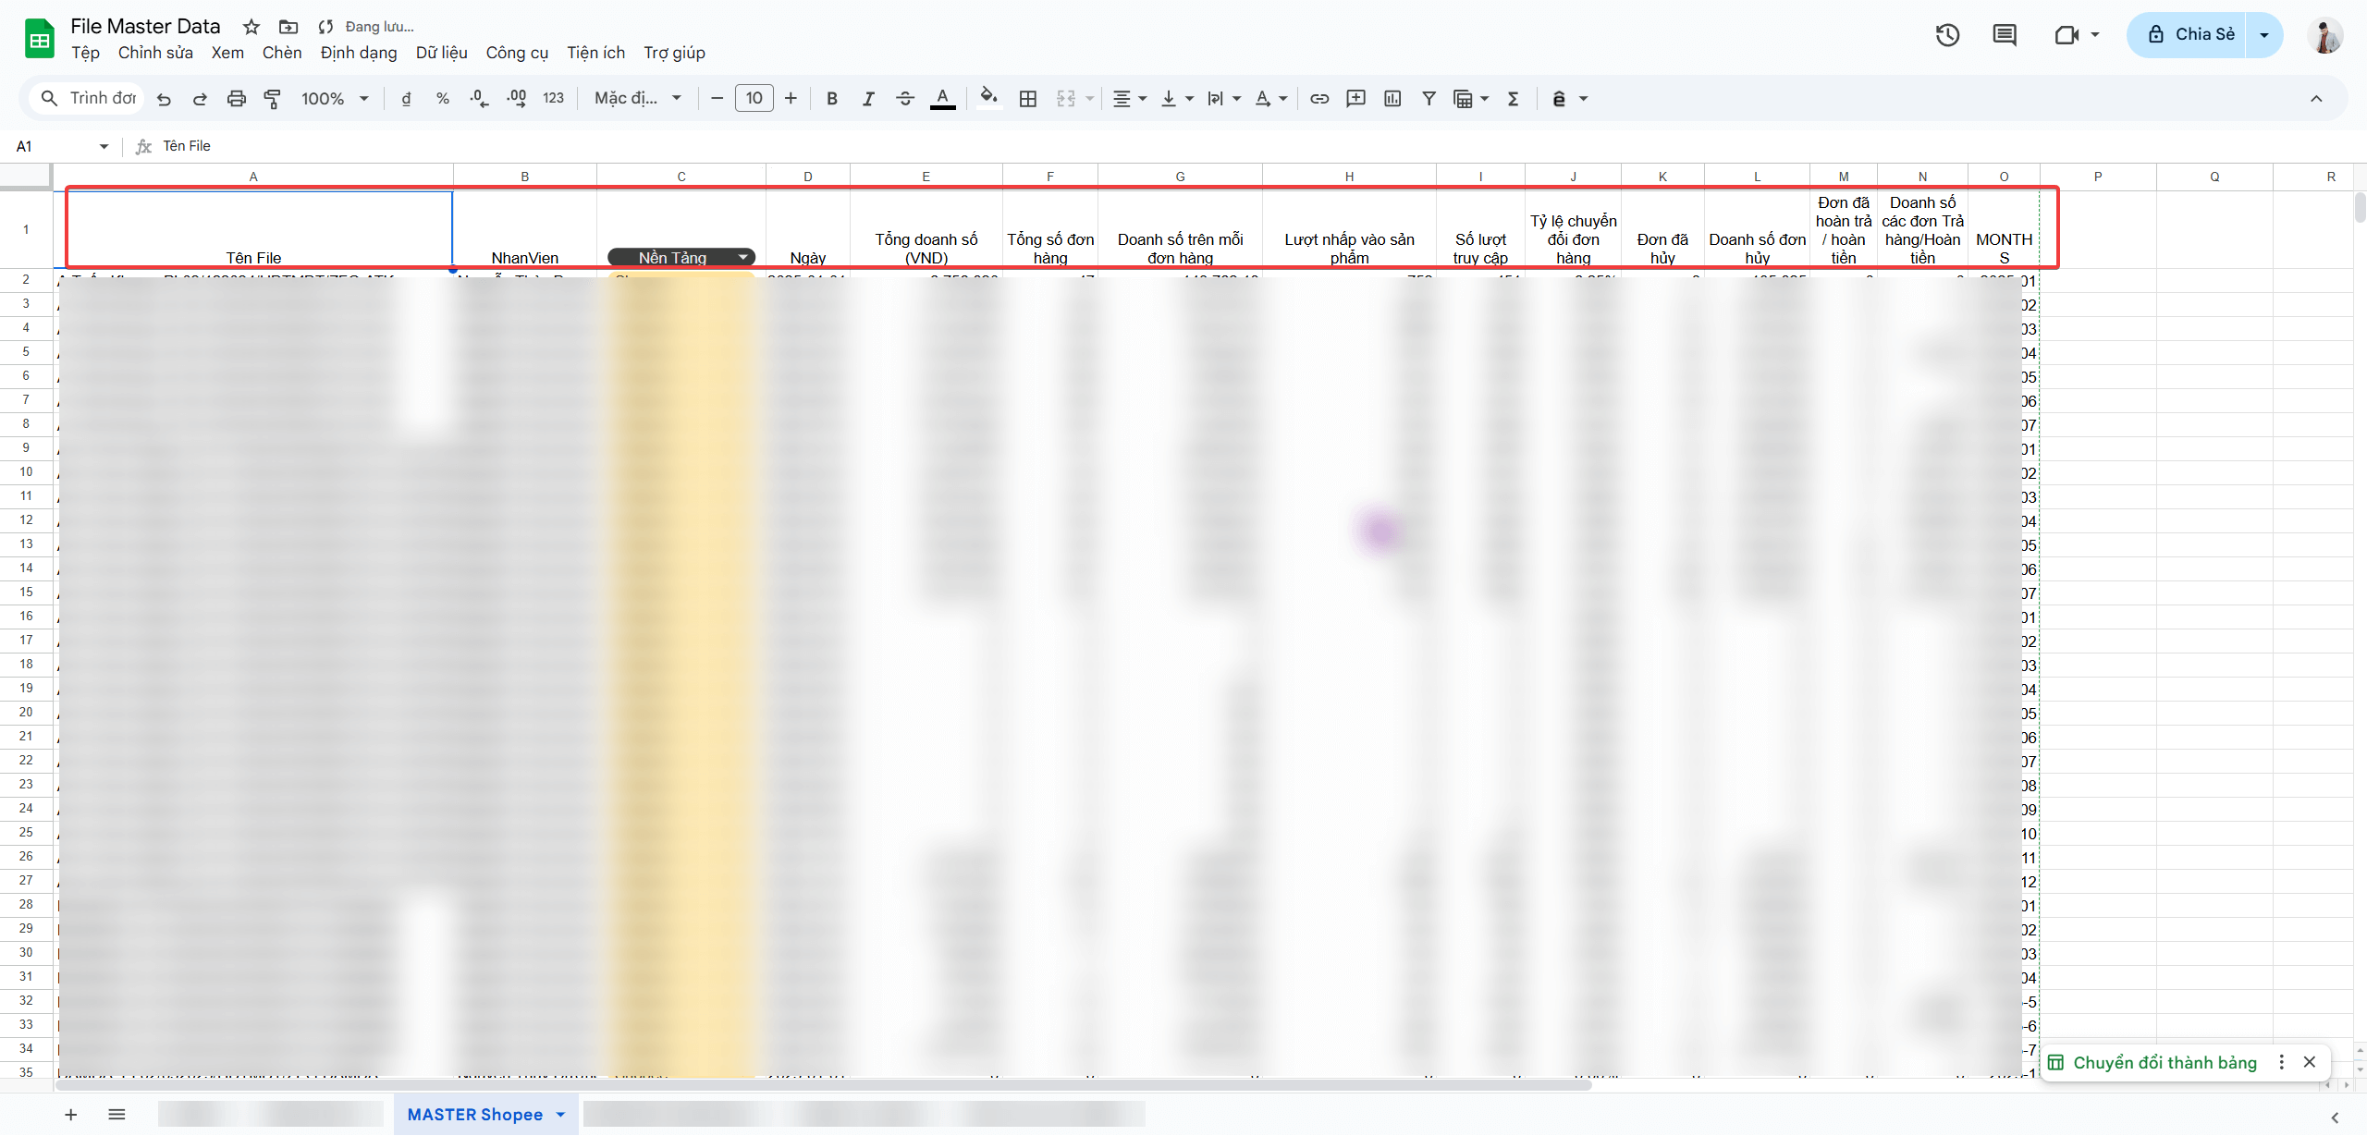Click the Insert link icon
Image resolution: width=2367 pixels, height=1136 pixels.
click(x=1319, y=99)
